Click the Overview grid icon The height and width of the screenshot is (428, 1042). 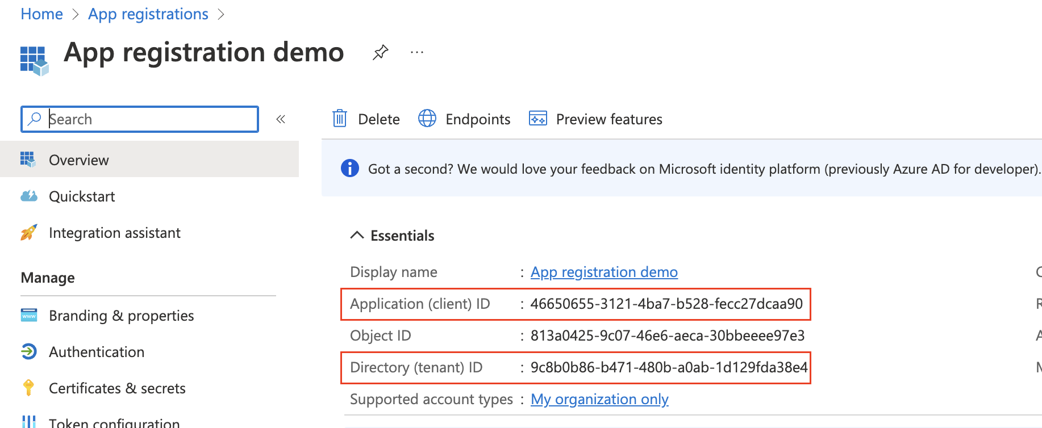pyautogui.click(x=28, y=160)
